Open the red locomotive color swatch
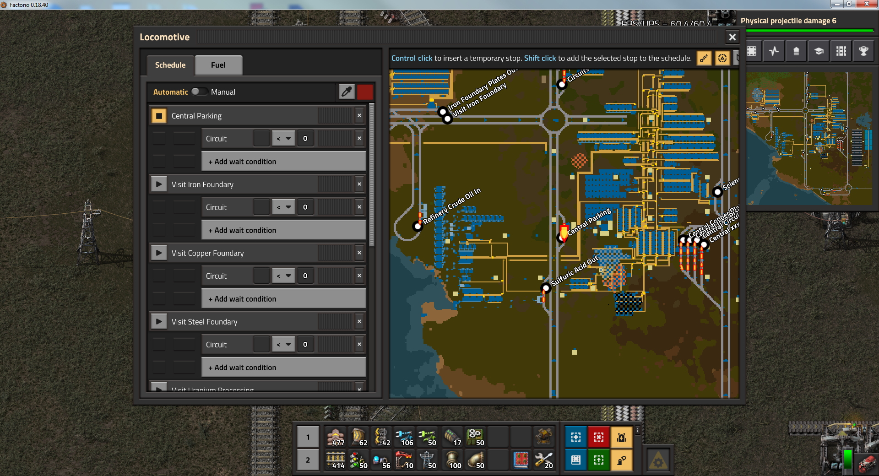The width and height of the screenshot is (879, 476). click(365, 92)
